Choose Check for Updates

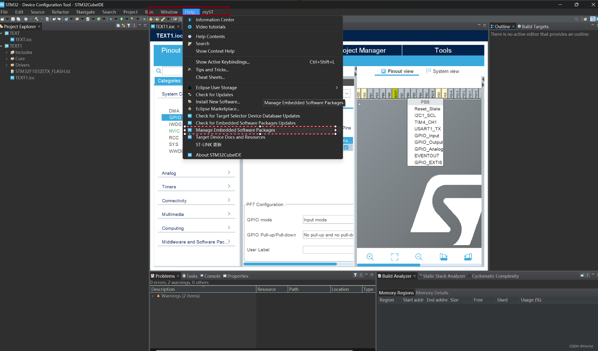point(263,95)
